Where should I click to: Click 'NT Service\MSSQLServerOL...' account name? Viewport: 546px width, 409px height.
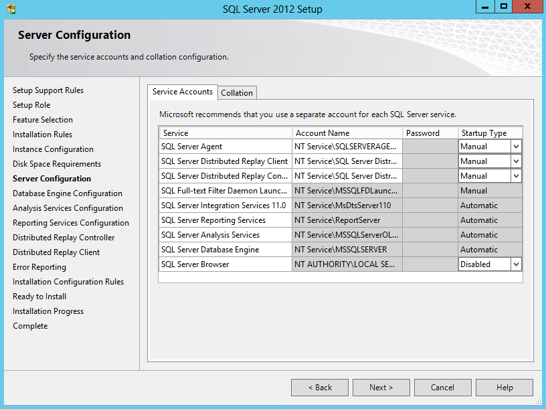[347, 235]
